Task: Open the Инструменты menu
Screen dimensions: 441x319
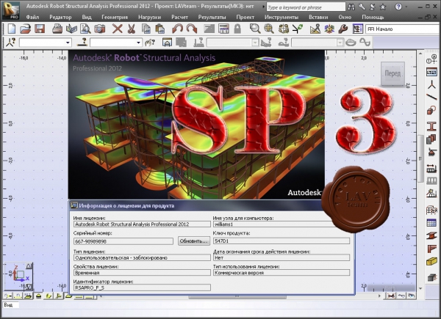Action: click(x=282, y=17)
